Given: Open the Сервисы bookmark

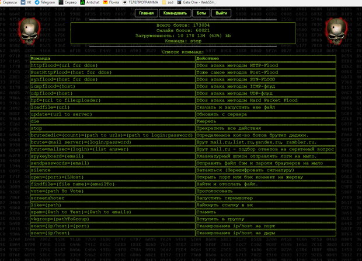Looking at the screenshot, I should 9,2.
